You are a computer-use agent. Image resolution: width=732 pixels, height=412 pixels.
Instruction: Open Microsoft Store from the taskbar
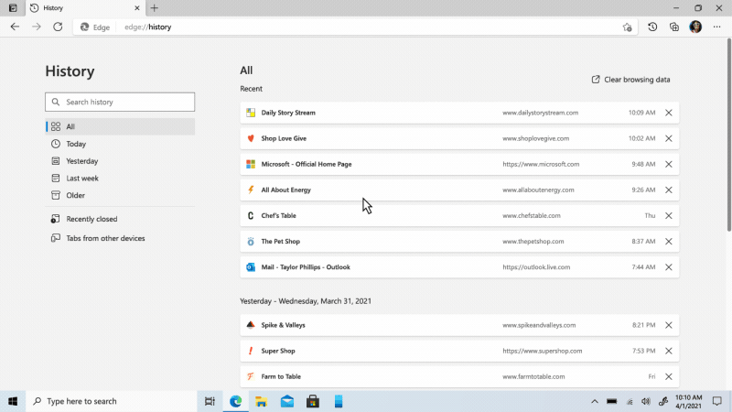coord(313,401)
